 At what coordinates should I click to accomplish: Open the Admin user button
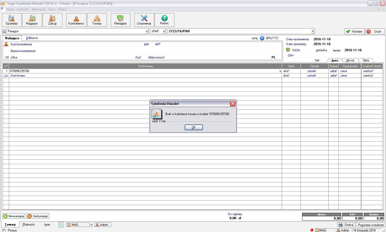tap(103, 225)
